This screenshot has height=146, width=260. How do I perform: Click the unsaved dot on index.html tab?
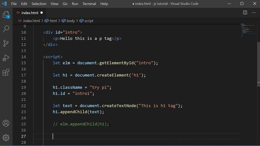[41, 13]
